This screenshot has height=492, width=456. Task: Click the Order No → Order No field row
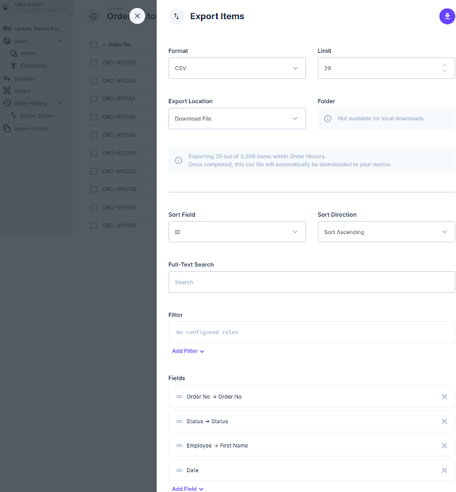311,397
